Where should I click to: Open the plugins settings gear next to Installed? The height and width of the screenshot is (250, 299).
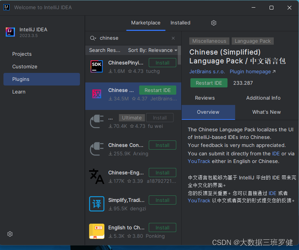coord(214,23)
